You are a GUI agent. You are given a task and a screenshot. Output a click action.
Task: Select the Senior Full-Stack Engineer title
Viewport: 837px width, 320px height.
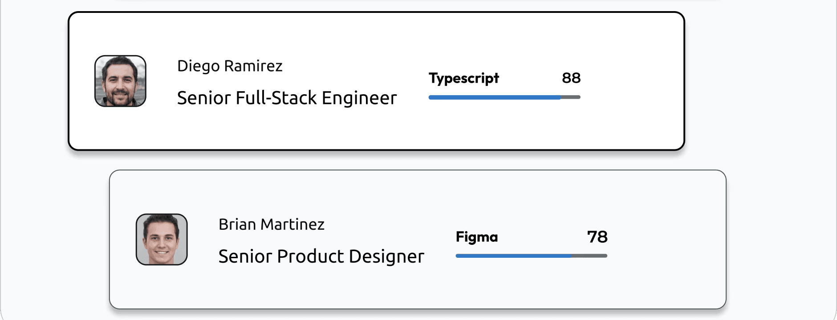(x=287, y=98)
